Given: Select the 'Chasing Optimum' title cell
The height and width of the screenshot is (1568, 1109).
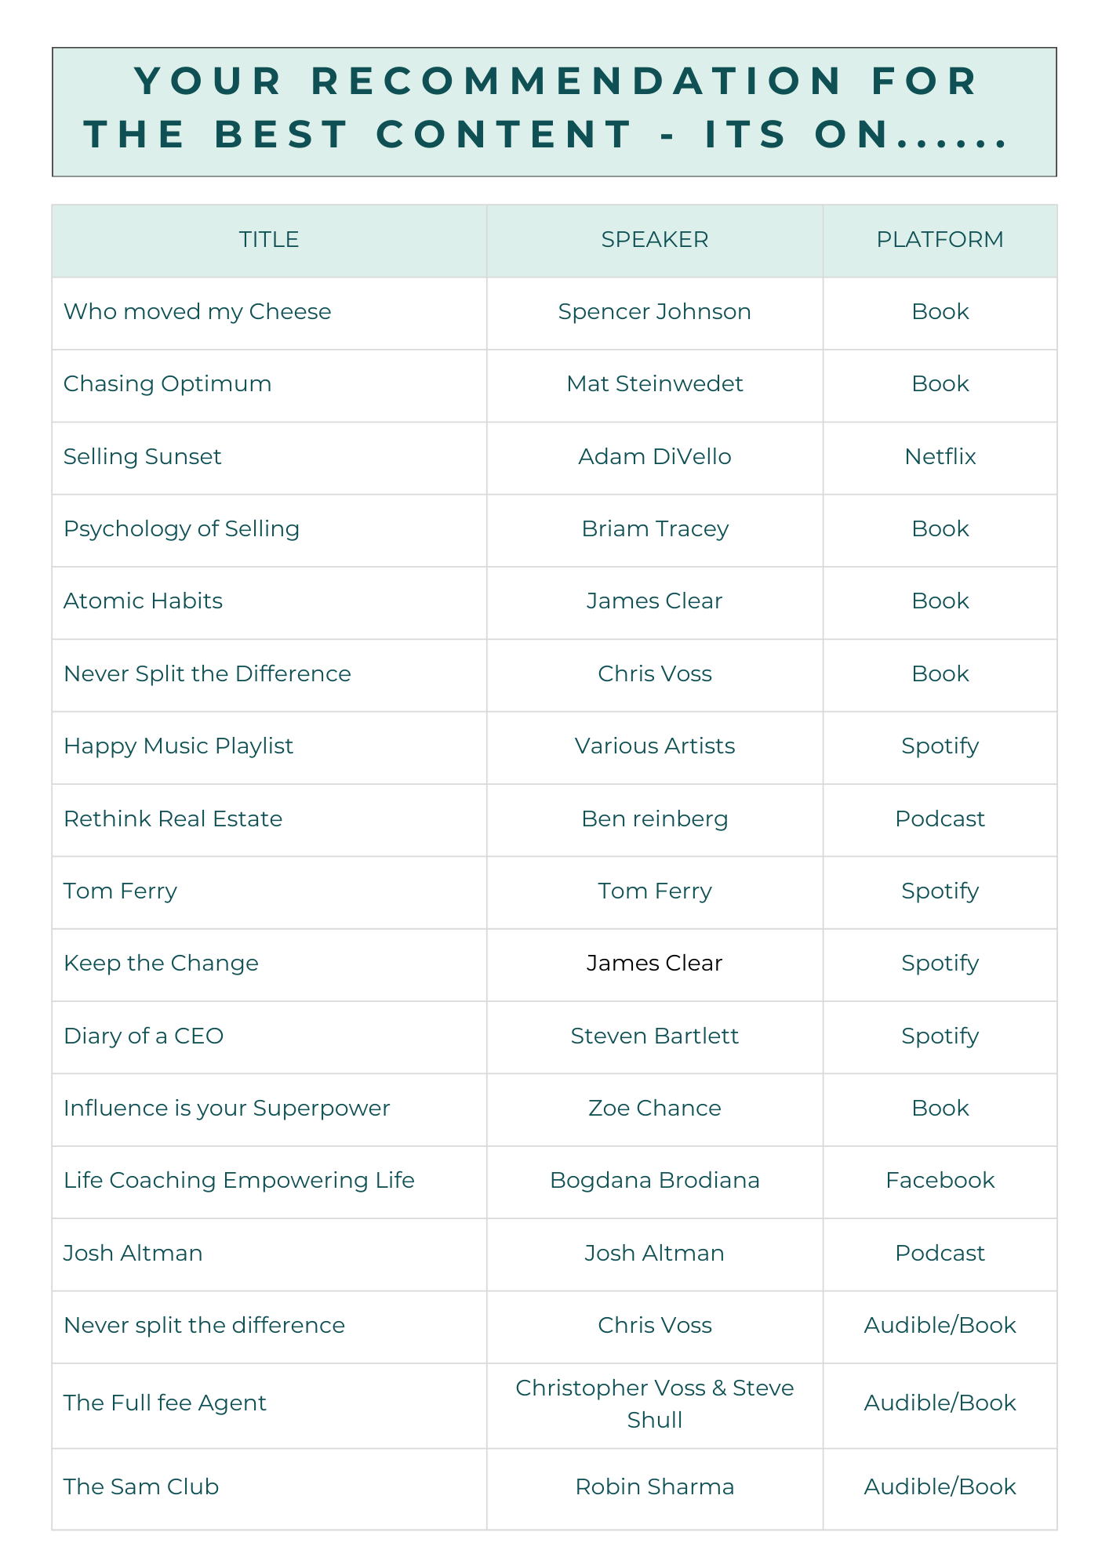Looking at the screenshot, I should coord(167,384).
